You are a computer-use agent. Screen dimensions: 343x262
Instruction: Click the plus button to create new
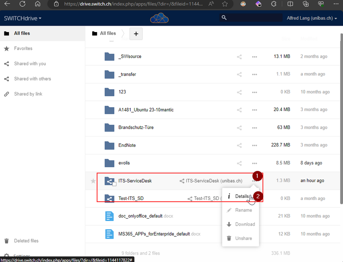136,34
